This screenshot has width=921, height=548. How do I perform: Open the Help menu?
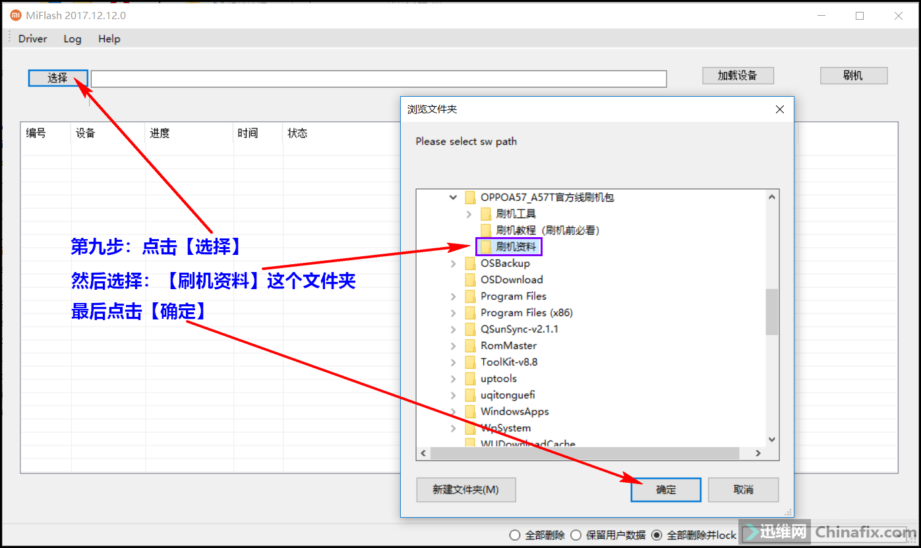click(109, 39)
